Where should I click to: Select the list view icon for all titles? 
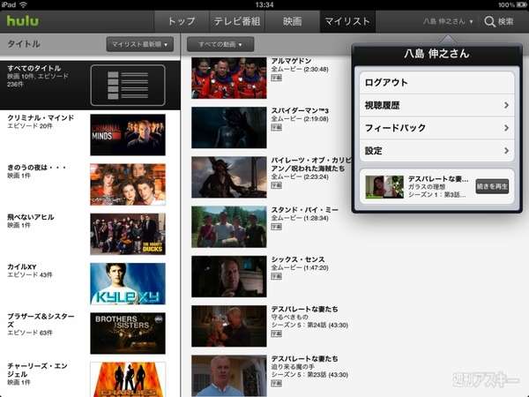(x=128, y=85)
